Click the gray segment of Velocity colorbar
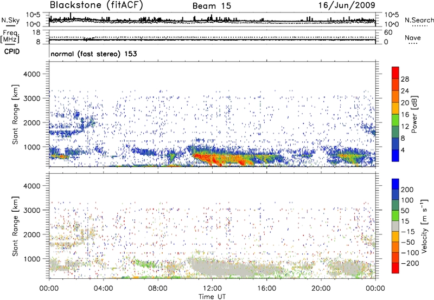The width and height of the screenshot is (434, 300). click(x=395, y=226)
